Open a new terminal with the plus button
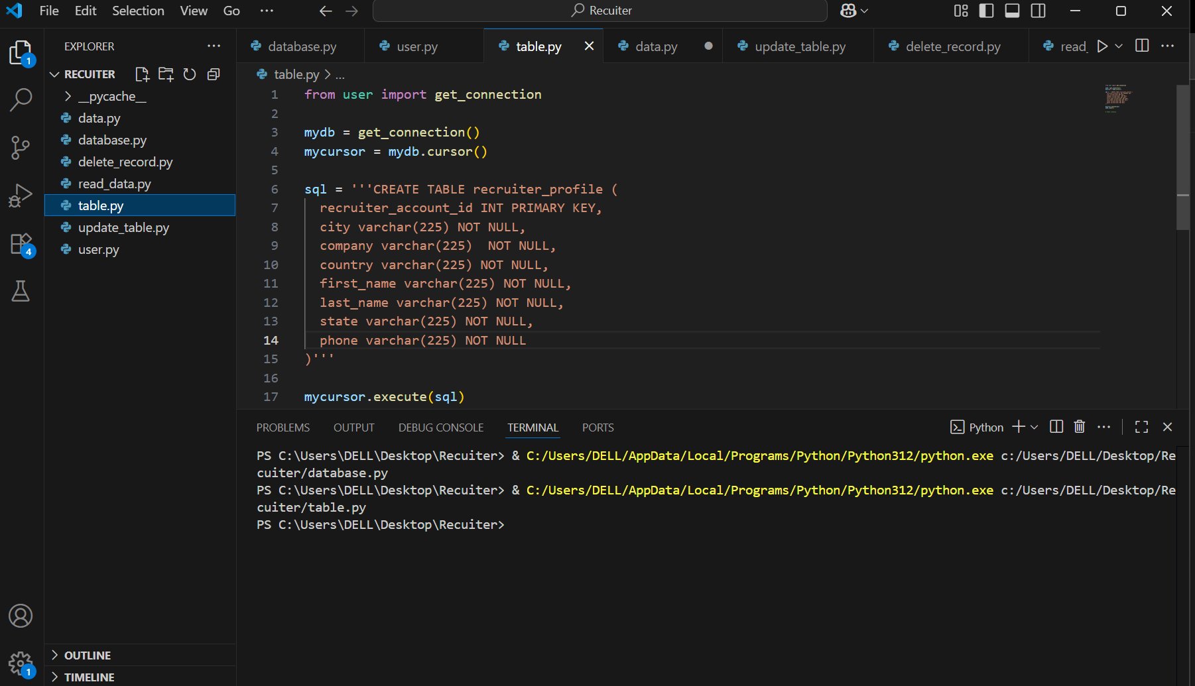Viewport: 1195px width, 686px height. point(1018,427)
